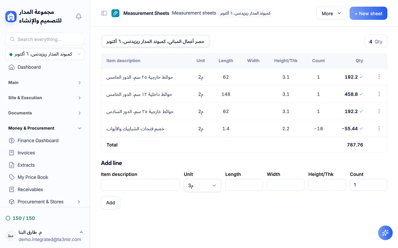Click the Height/Thk column header
This screenshot has height=248, width=398.
tap(286, 61)
